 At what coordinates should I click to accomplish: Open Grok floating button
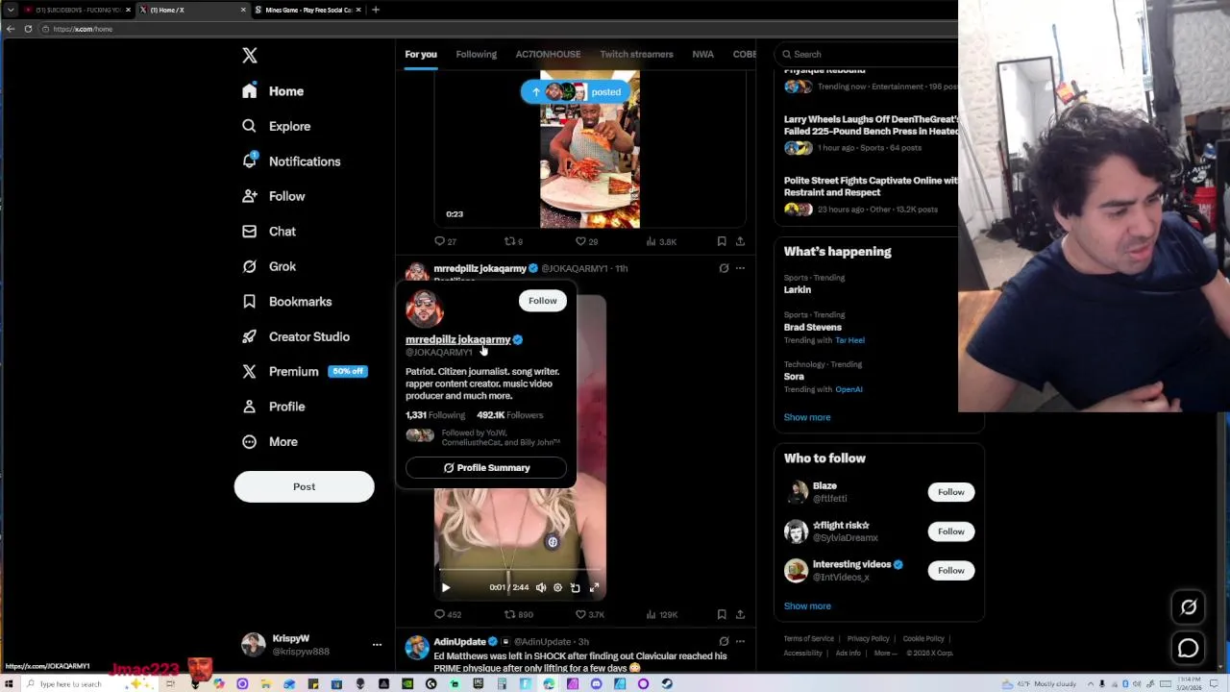point(1189,607)
